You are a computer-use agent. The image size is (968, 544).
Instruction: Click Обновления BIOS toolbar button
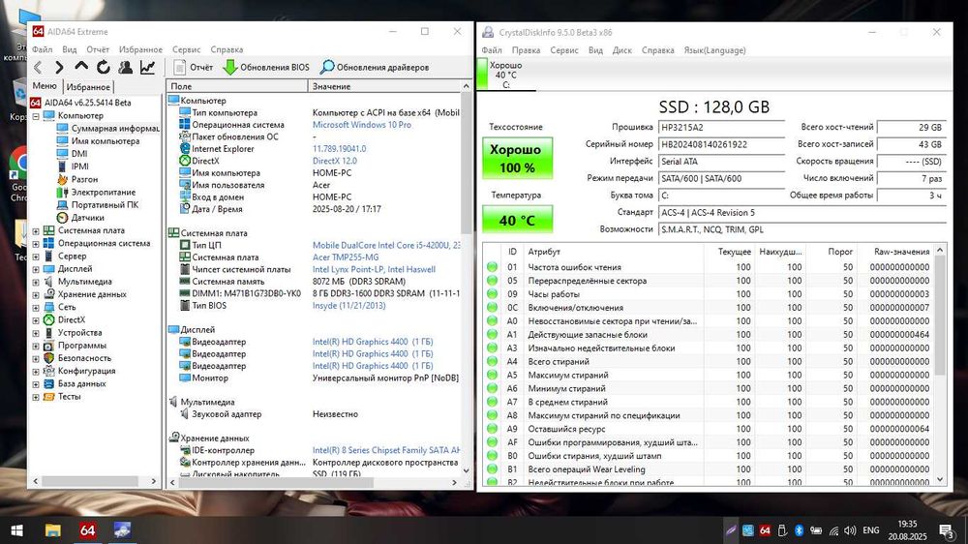[266, 68]
